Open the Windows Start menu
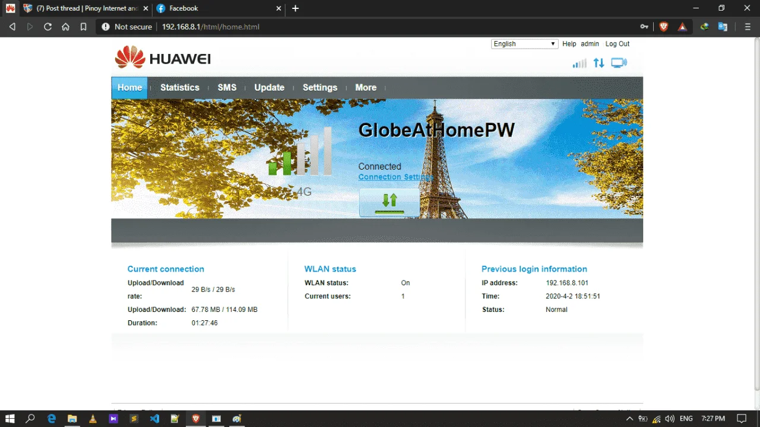Image resolution: width=760 pixels, height=427 pixels. [10, 419]
